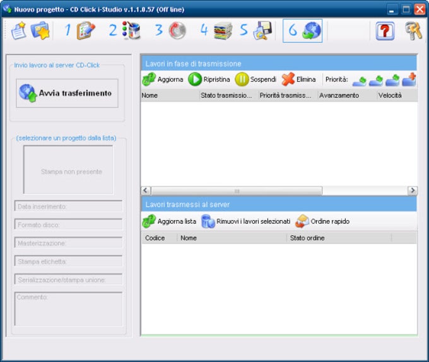Go to step 3 disc icon

click(x=177, y=31)
